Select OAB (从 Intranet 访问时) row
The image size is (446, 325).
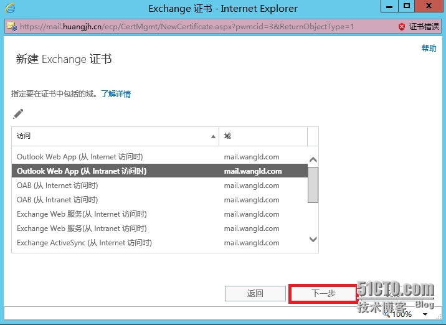coord(159,200)
